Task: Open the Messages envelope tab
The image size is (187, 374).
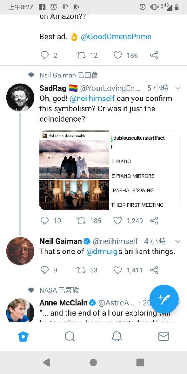Action: click(164, 336)
